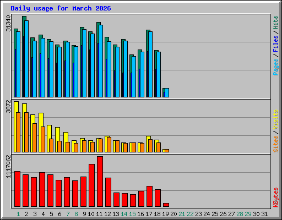Click the 'Daily usage for March 2026' title
The height and width of the screenshot is (220, 282).
pyautogui.click(x=61, y=8)
